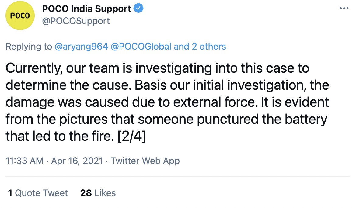
Task: Click the tweet line "damage was caused due"
Action: coord(167,102)
